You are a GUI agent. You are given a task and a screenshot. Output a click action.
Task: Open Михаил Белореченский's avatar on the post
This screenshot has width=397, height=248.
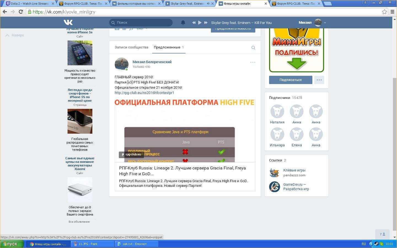(122, 64)
